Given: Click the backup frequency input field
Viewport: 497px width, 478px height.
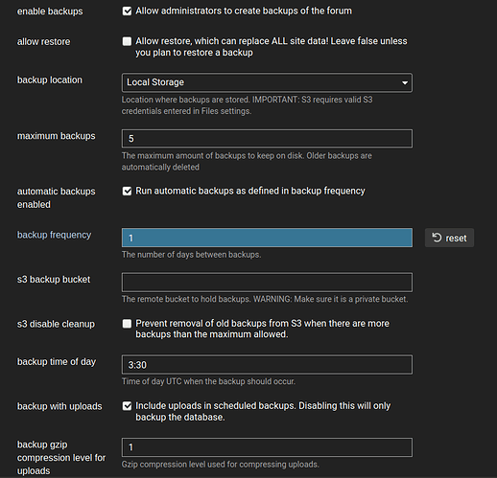Looking at the screenshot, I should (267, 238).
